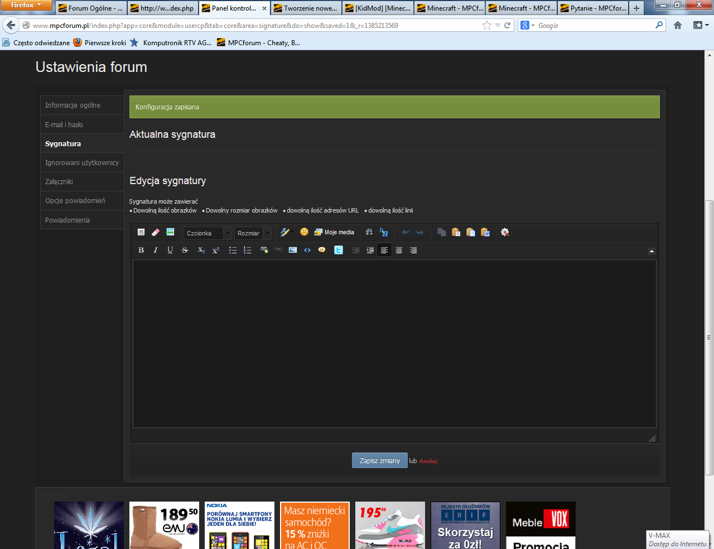Redo the last edit
The image size is (714, 549).
(x=420, y=232)
